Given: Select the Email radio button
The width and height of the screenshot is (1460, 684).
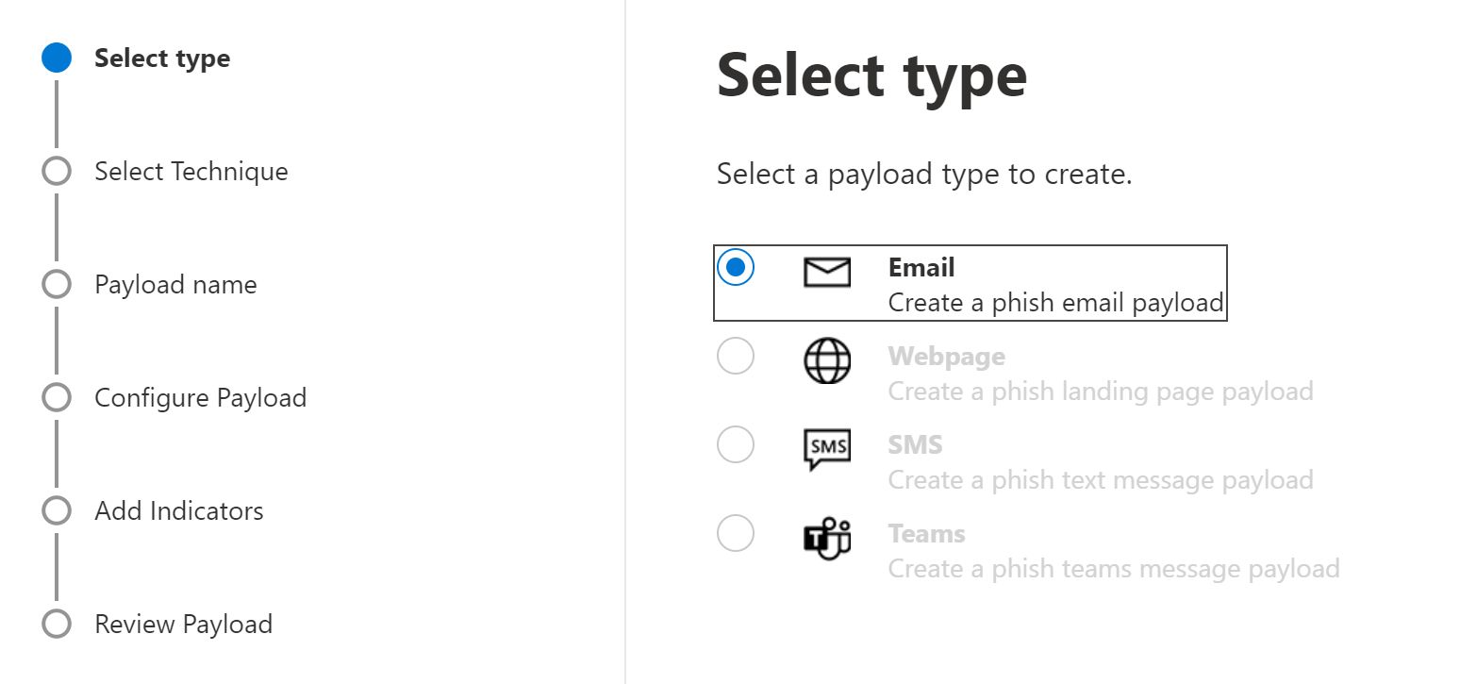Looking at the screenshot, I should click(x=736, y=268).
